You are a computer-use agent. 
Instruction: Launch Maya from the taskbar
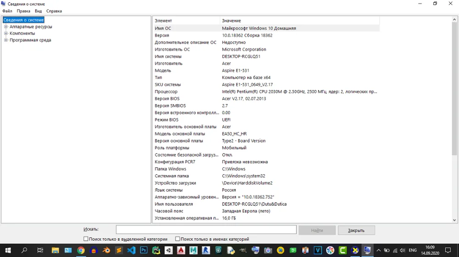click(193, 250)
